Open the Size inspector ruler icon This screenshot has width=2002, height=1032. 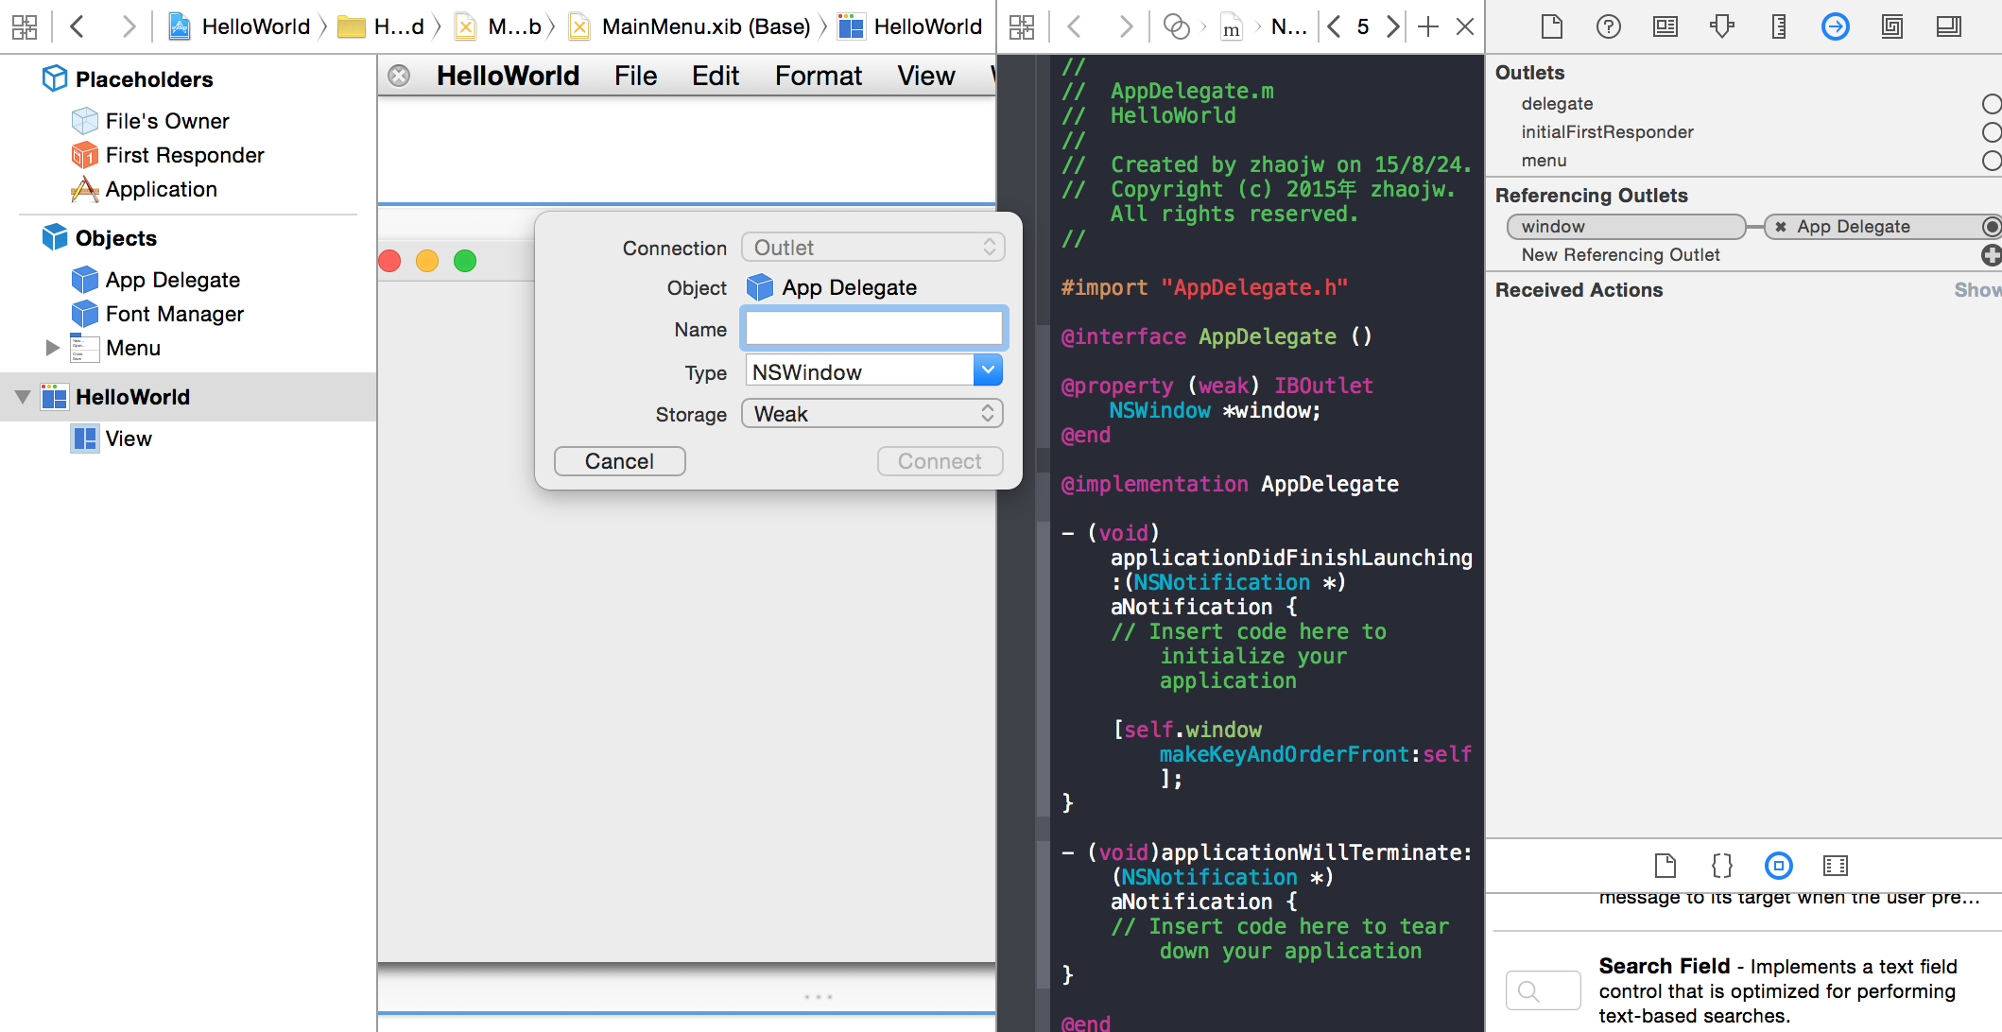pos(1778,26)
